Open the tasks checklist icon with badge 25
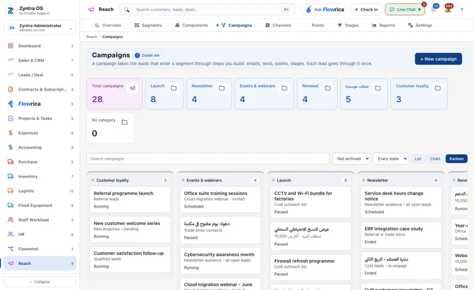The image size is (474, 290). pos(434,9)
